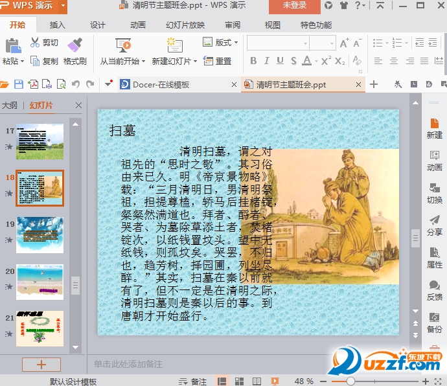Click the Format Painter (格式刷) icon
The width and height of the screenshot is (447, 386).
(74, 45)
